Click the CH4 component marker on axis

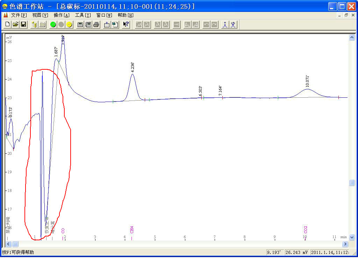pyautogui.click(x=132, y=230)
